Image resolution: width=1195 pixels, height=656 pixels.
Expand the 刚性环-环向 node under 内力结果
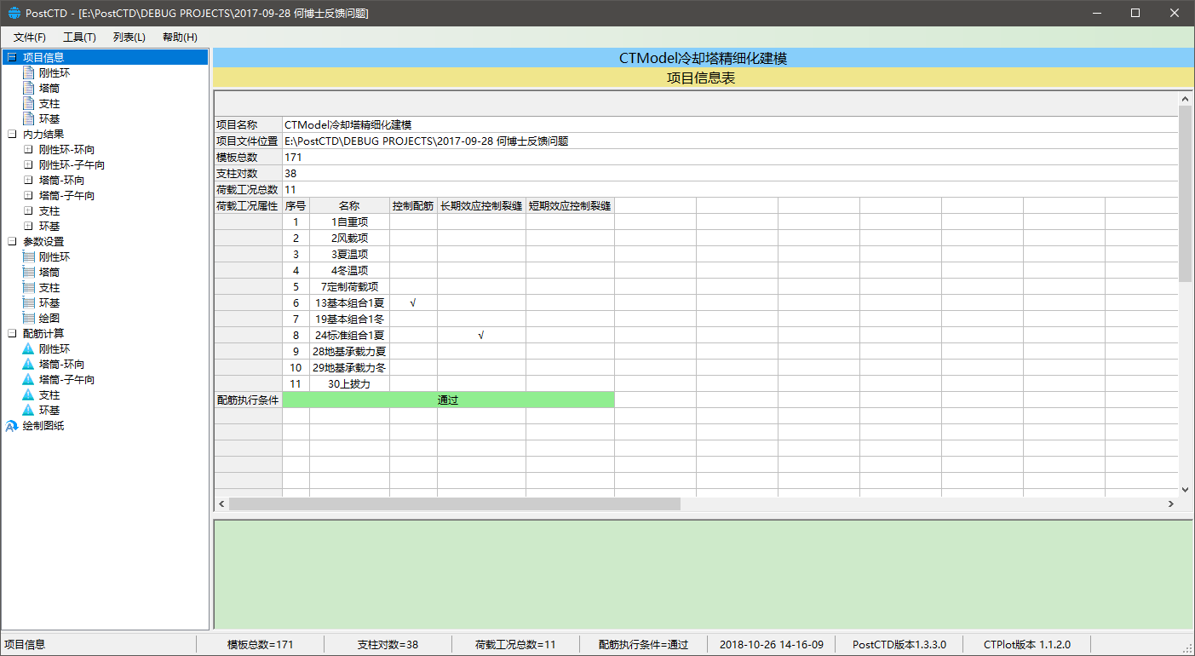point(28,150)
